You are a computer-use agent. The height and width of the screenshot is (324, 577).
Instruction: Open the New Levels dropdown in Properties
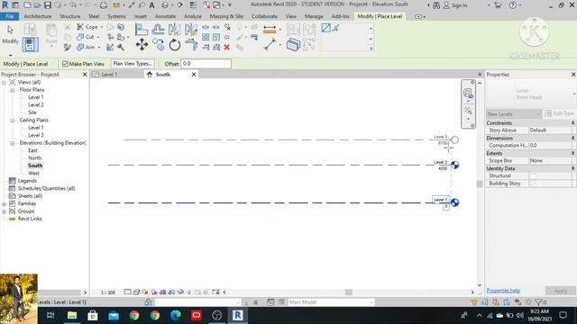[514, 114]
